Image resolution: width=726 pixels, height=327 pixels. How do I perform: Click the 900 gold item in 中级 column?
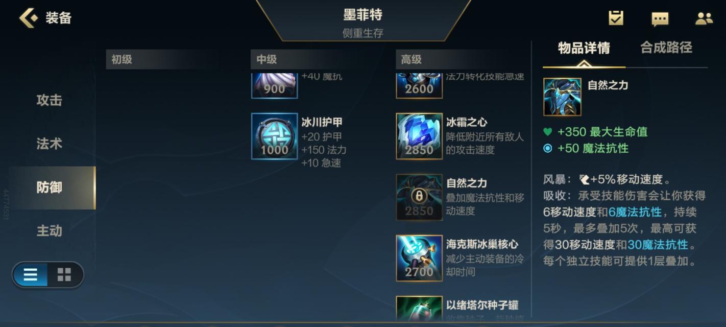[275, 86]
